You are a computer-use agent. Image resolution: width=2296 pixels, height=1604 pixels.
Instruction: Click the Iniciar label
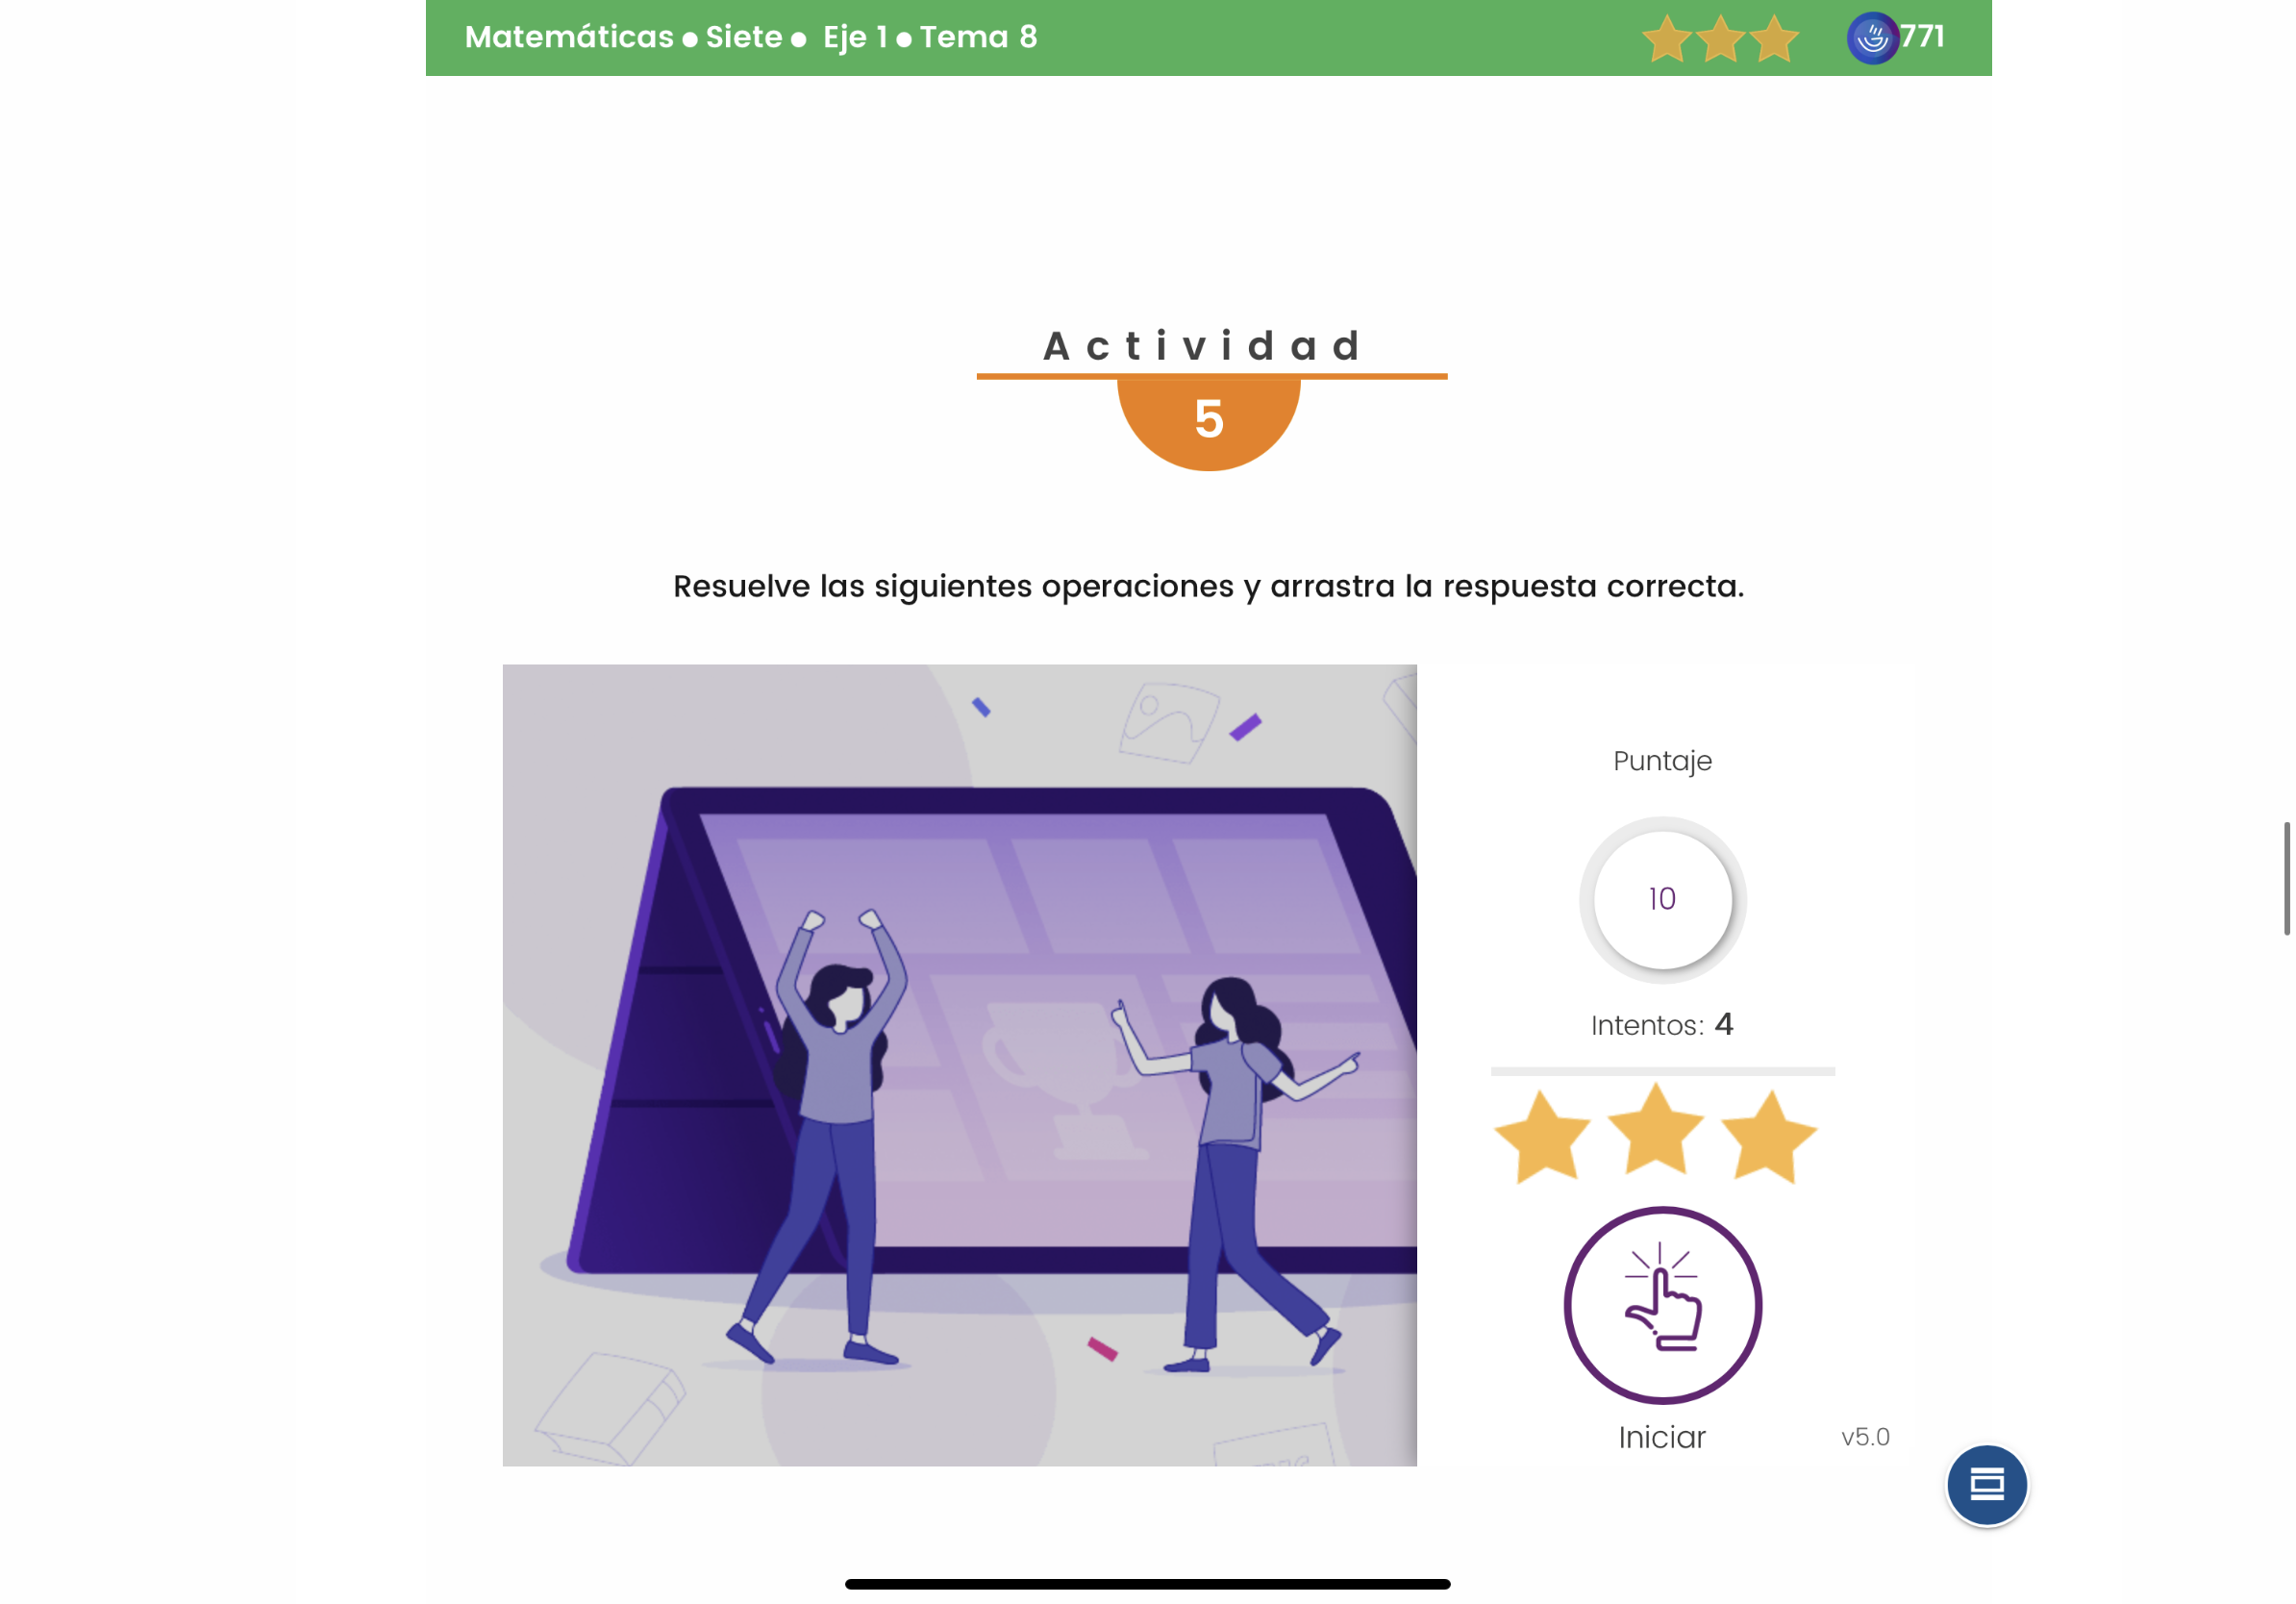pos(1662,1437)
